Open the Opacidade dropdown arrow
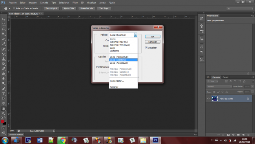255x144 pixels. click(252, 87)
